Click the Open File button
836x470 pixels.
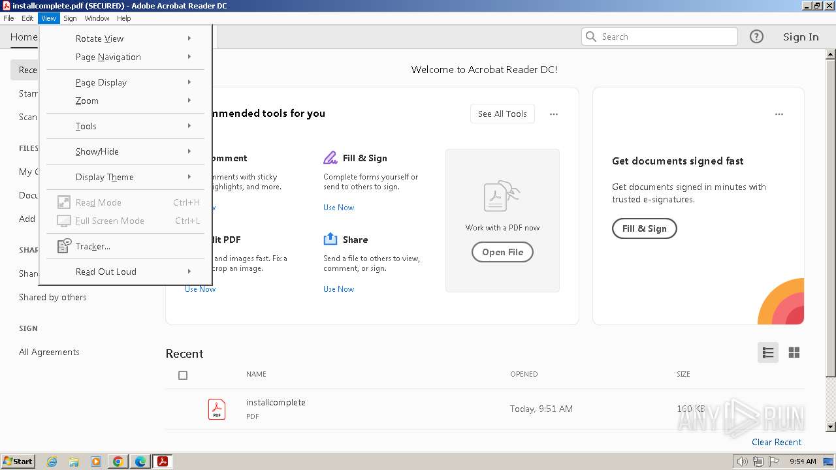click(502, 252)
